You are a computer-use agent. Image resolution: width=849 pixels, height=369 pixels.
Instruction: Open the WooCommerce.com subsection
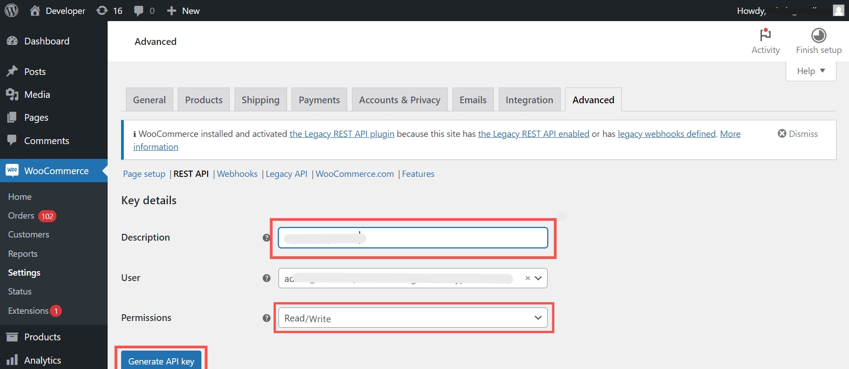pyautogui.click(x=355, y=174)
